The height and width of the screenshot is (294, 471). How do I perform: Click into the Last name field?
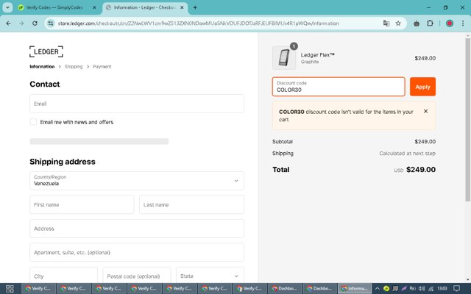[x=191, y=204]
